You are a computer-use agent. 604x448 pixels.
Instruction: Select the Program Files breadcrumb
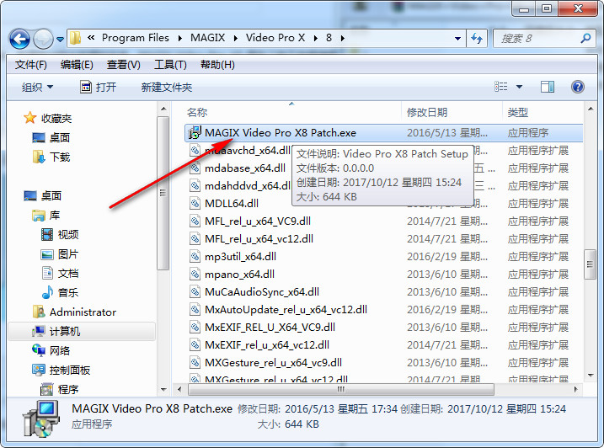point(136,38)
